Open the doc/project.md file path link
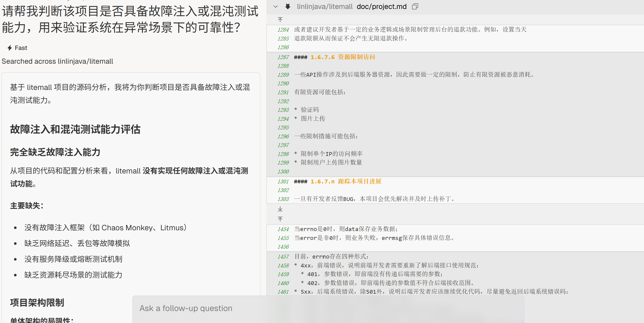644x323 pixels. (381, 7)
